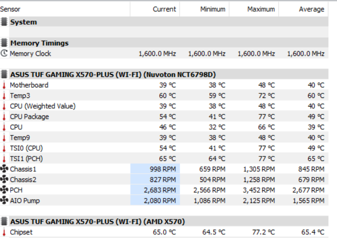Collapse the AMD X570 sensor group
337x238 pixels.
pyautogui.click(x=164, y=222)
